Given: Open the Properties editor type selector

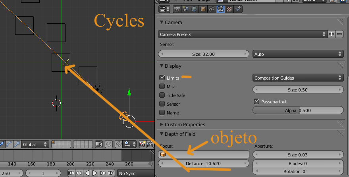Looking at the screenshot, I should point(164,9).
